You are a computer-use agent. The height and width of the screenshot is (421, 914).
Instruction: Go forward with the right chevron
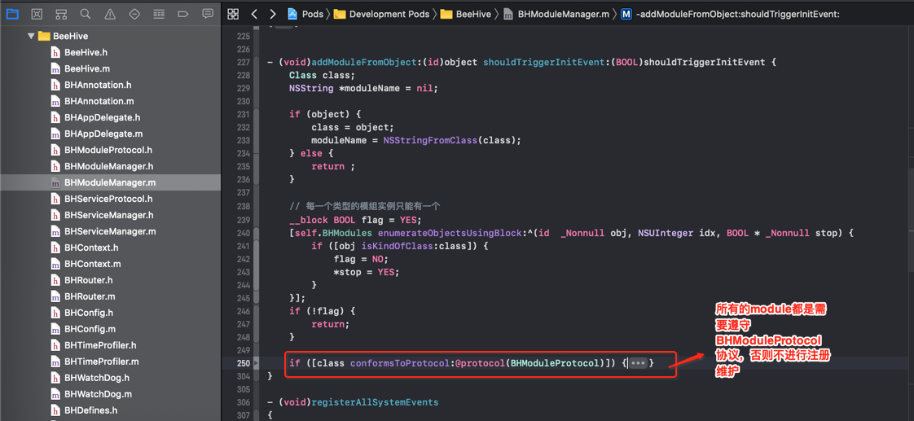pyautogui.click(x=273, y=14)
